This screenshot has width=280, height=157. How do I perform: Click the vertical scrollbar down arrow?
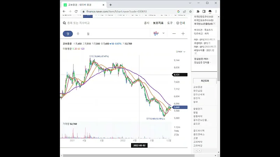pos(219,152)
